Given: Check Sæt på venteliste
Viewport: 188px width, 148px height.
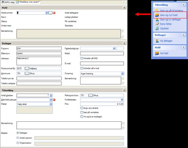Looking at the screenshot, I should coord(82,112).
